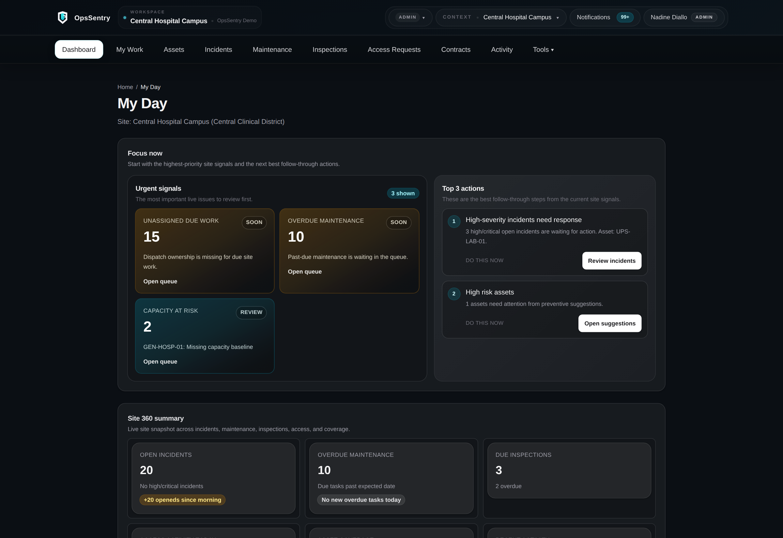Click the SOON badge on Unassigned Due Work
The image size is (783, 538).
[x=254, y=222]
